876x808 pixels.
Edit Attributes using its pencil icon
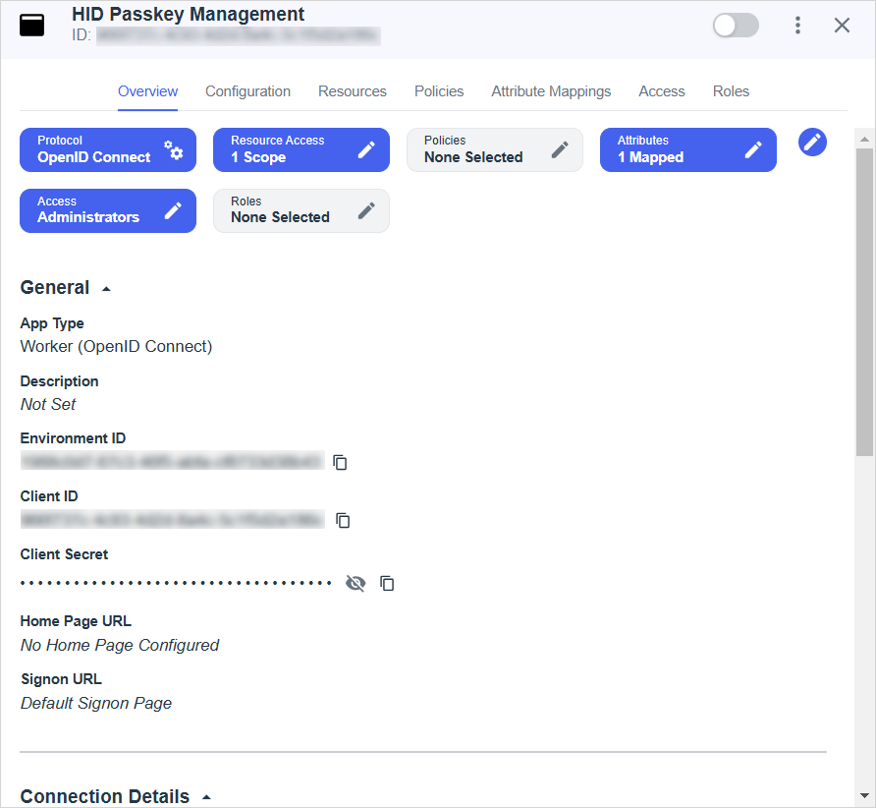(x=753, y=149)
